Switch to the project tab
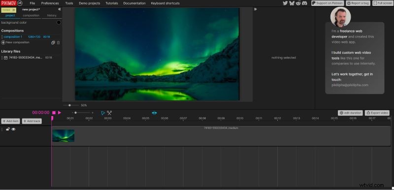This screenshot has height=190, width=394. [10, 15]
